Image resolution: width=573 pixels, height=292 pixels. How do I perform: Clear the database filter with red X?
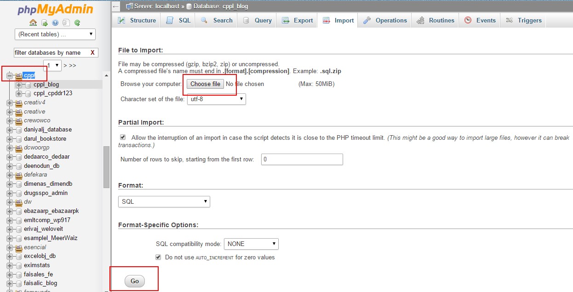pos(92,52)
